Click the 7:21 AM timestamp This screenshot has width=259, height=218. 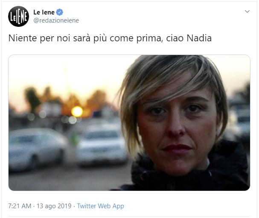coord(20,206)
